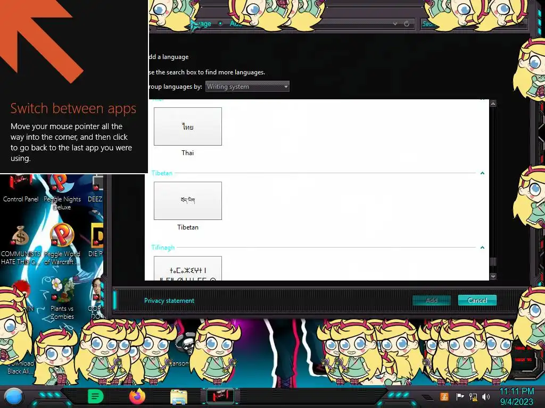Open the green chat app taskbar icon

pyautogui.click(x=96, y=396)
